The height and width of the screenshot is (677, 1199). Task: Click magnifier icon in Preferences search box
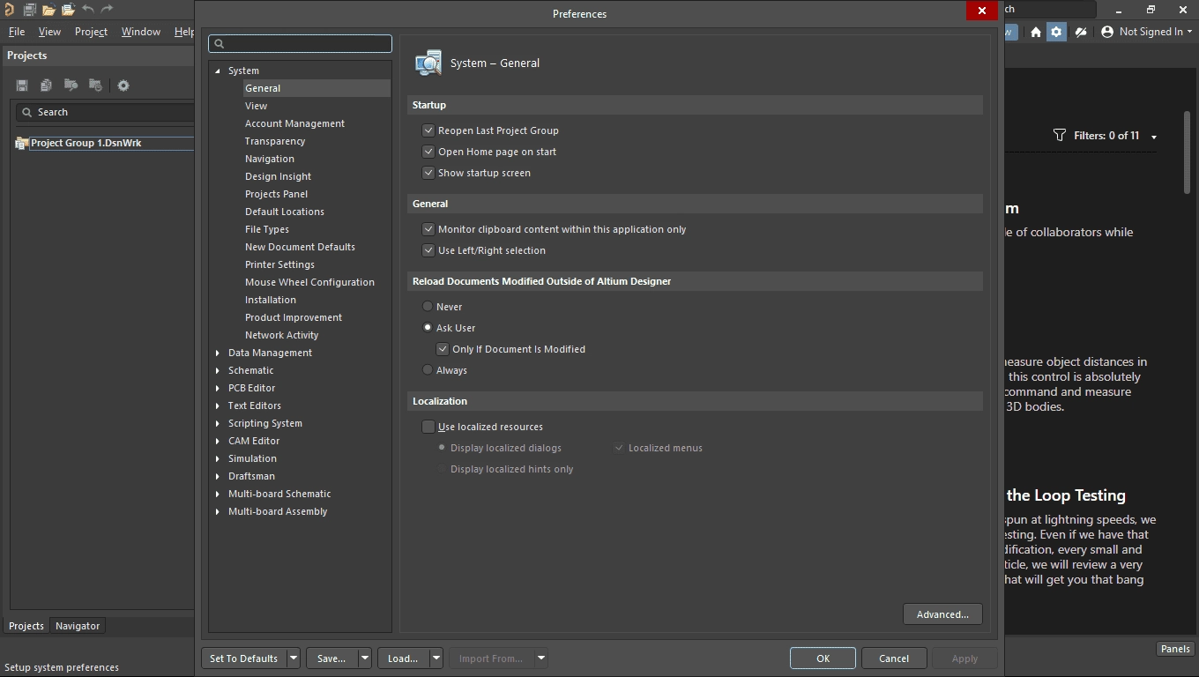click(220, 43)
